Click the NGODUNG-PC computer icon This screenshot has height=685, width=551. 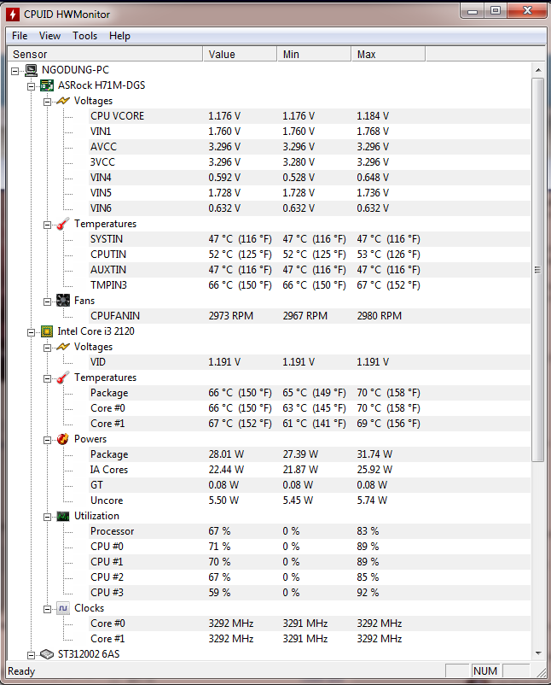pyautogui.click(x=32, y=70)
